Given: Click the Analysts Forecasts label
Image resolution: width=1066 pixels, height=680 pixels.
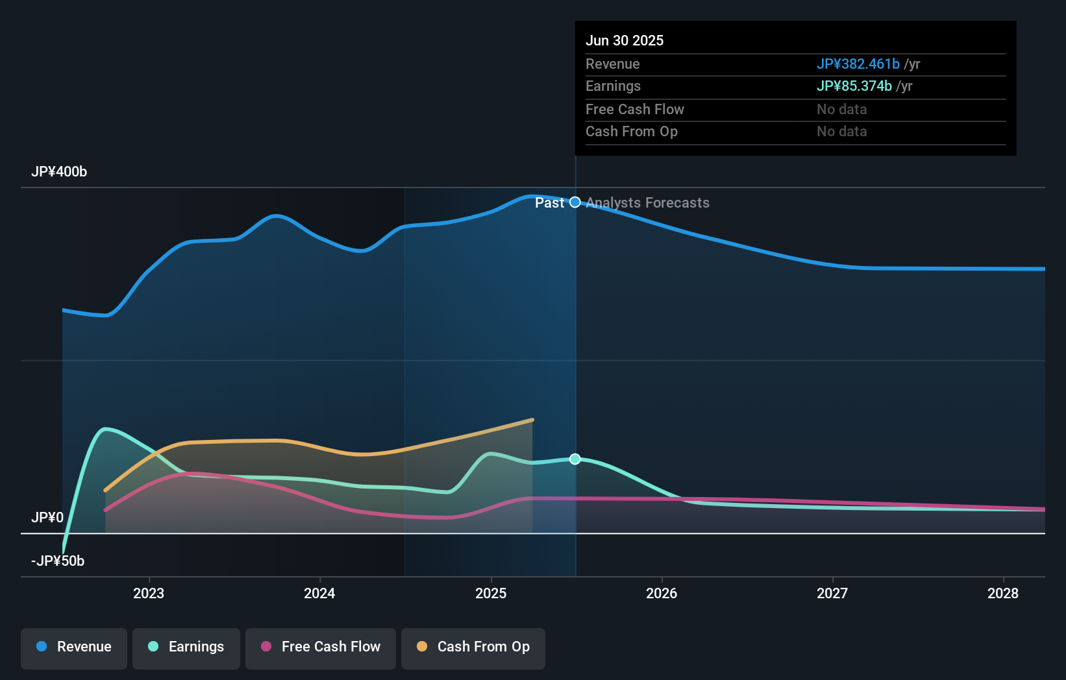Looking at the screenshot, I should tap(648, 203).
